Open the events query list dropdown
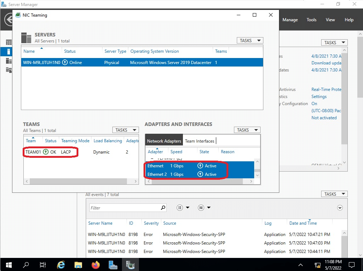Screen dimensions: 363x271 coord(183,208)
